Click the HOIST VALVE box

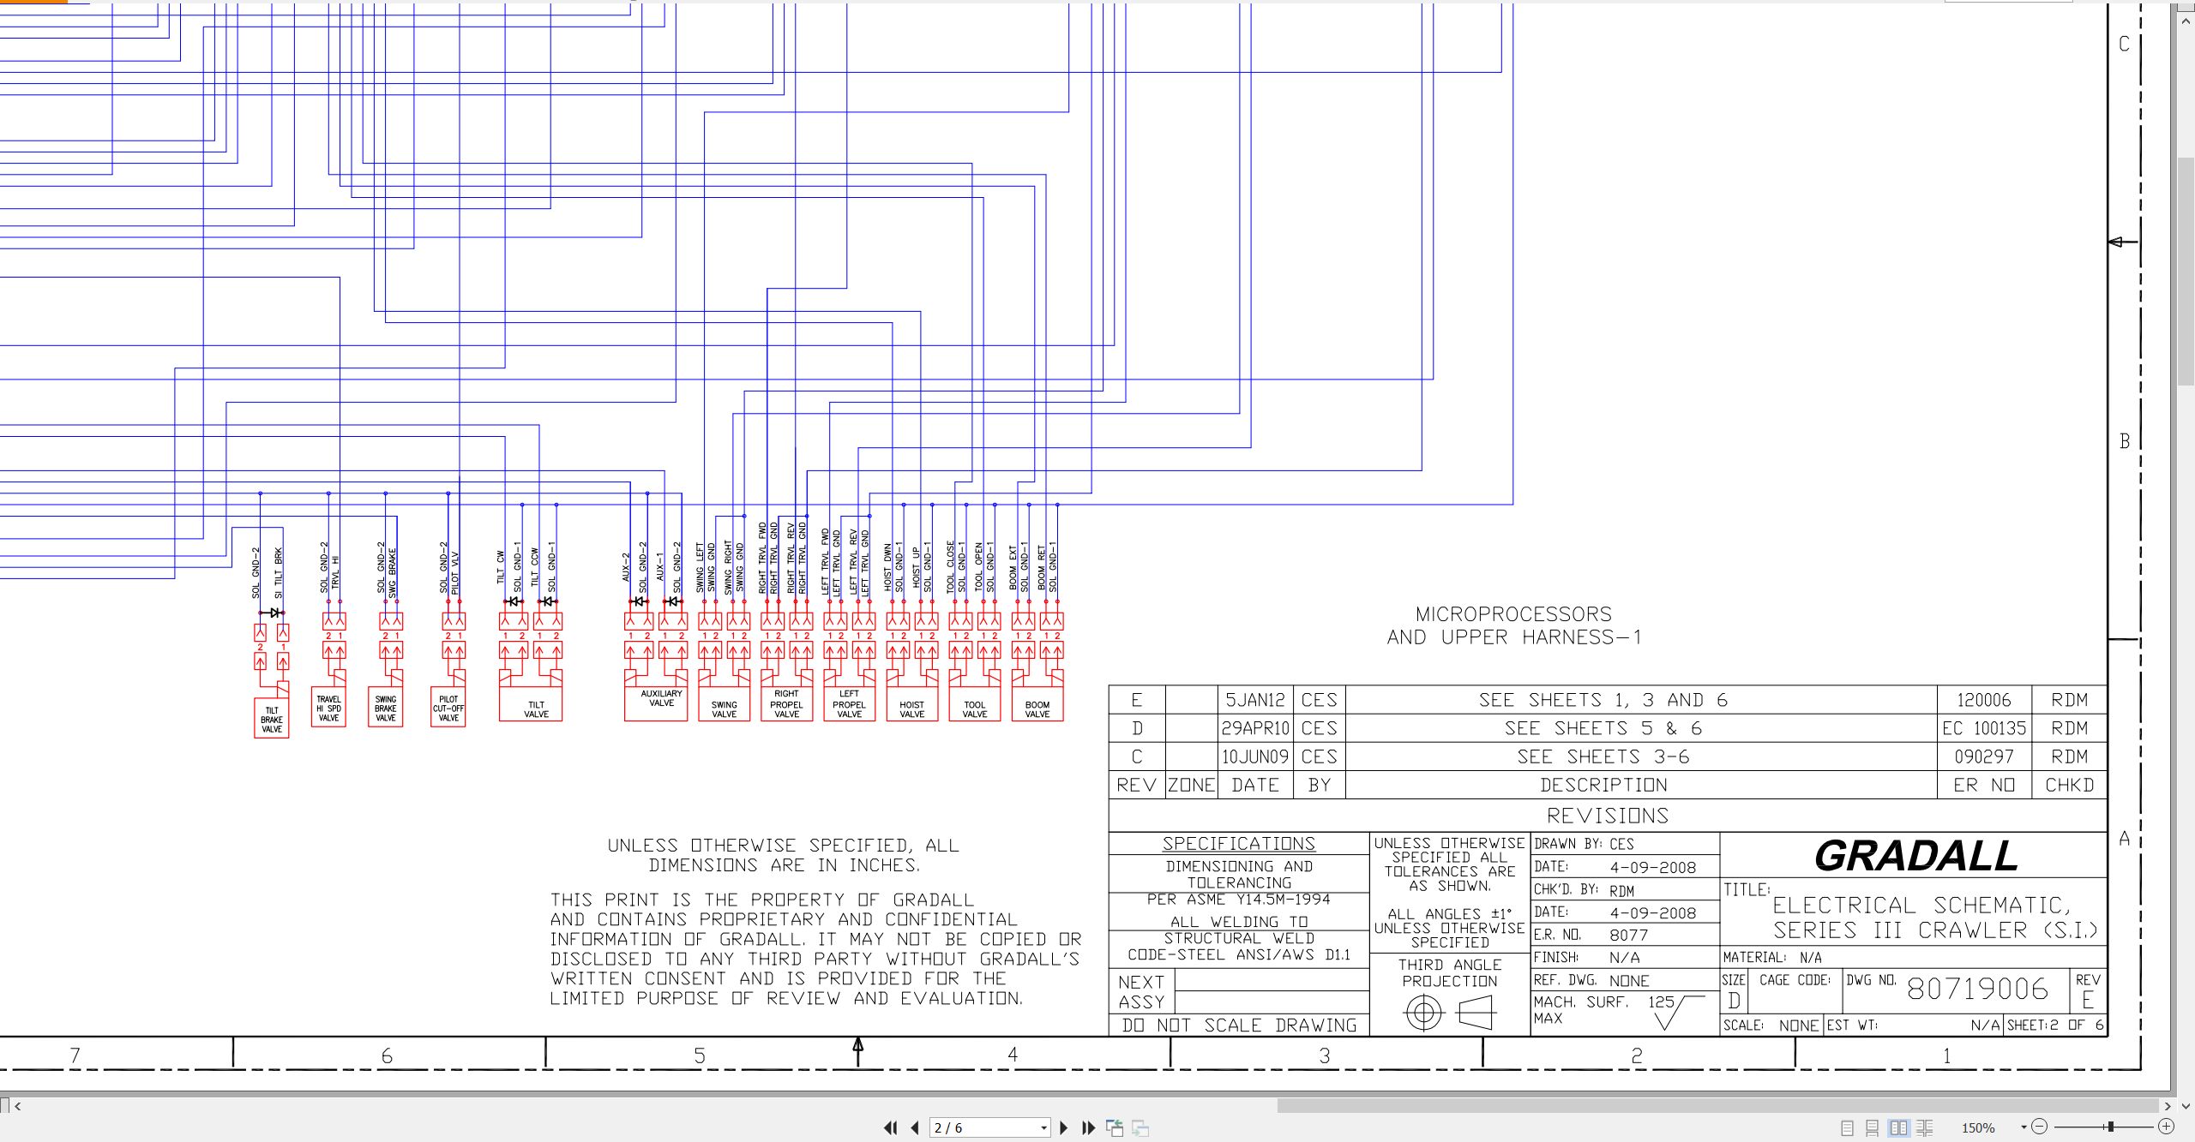coord(912,704)
